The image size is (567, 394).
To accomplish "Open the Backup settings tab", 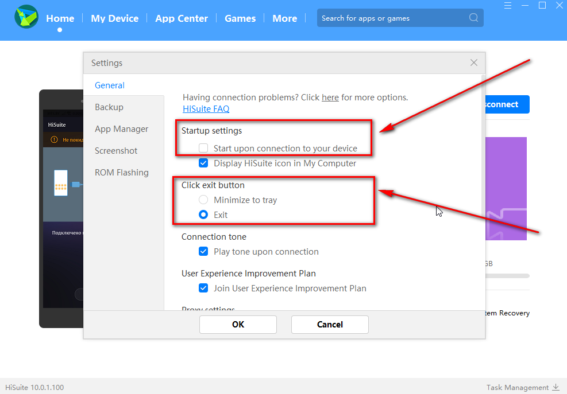I will (x=109, y=107).
